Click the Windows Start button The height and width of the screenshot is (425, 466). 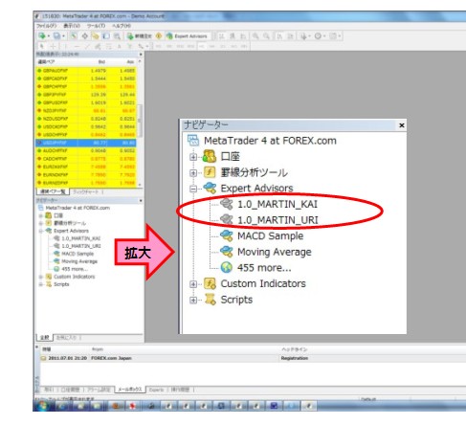42,406
